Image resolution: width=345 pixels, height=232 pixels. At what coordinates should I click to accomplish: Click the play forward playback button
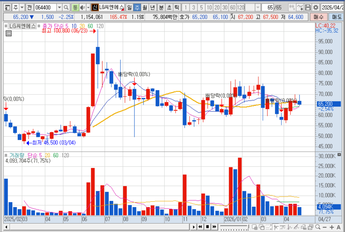point(194,227)
